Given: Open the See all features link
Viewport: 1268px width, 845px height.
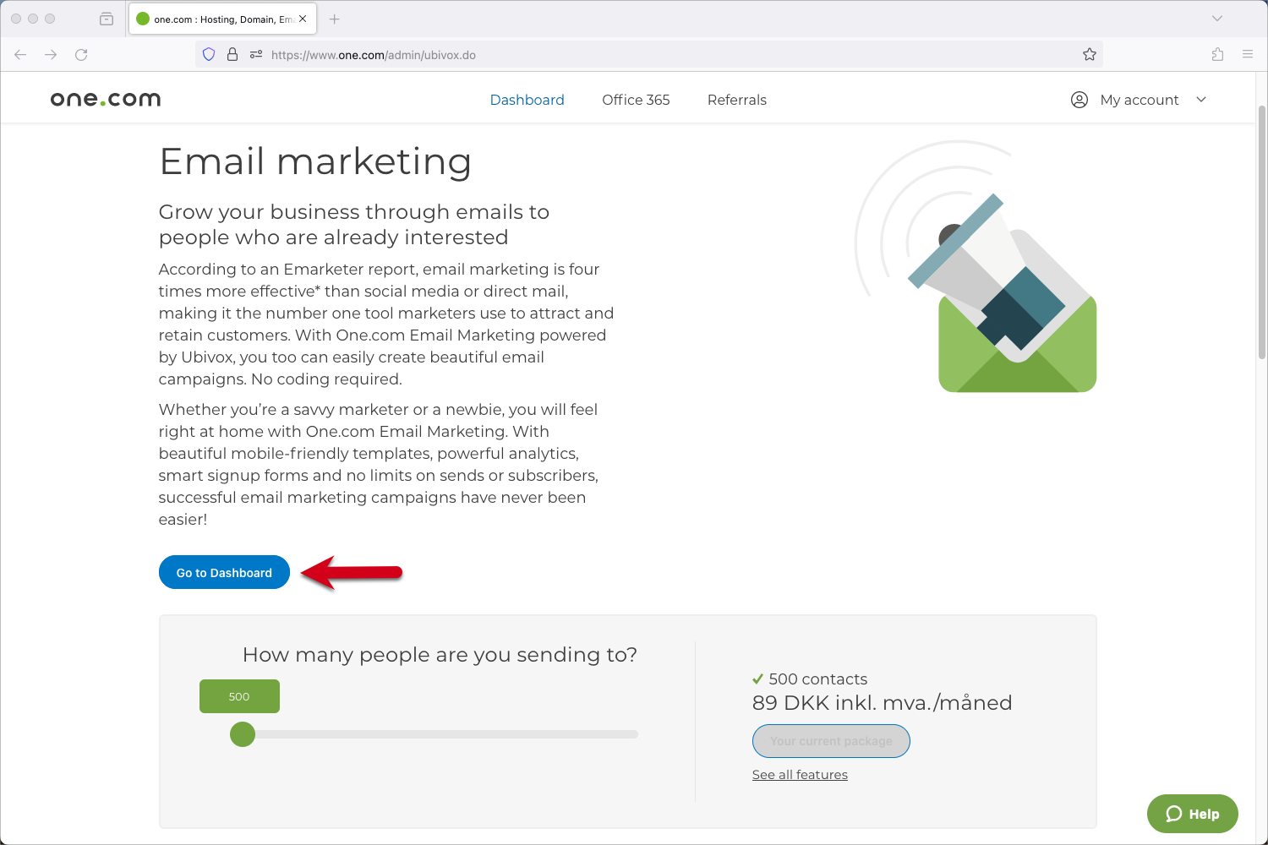Looking at the screenshot, I should tap(799, 774).
